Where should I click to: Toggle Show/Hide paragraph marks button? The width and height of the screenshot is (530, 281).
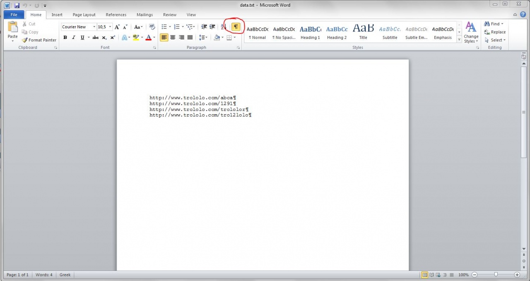[236, 27]
